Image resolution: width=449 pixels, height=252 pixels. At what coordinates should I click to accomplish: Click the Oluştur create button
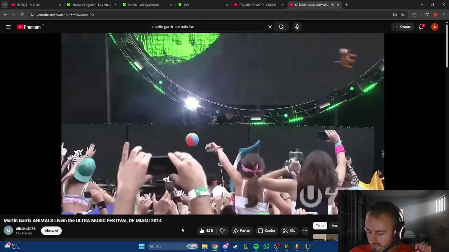coord(402,27)
